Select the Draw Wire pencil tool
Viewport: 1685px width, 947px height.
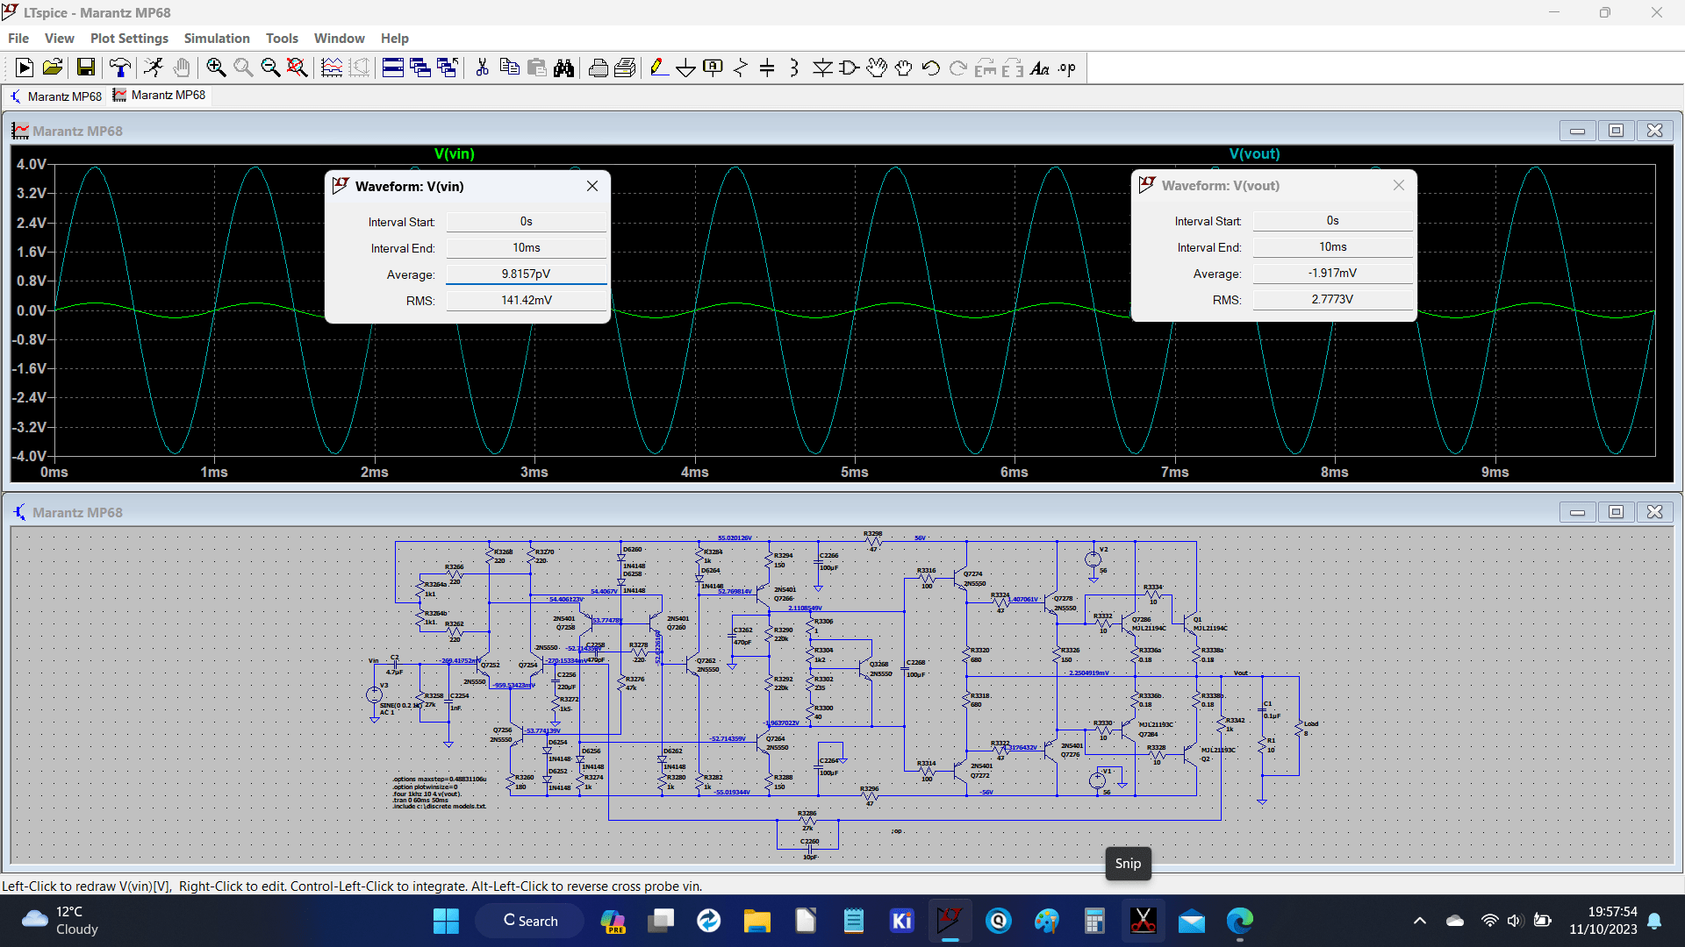(659, 68)
